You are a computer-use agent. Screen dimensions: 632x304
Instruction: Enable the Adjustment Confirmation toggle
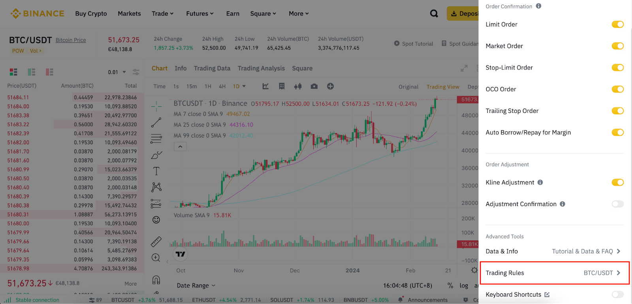[617, 204]
